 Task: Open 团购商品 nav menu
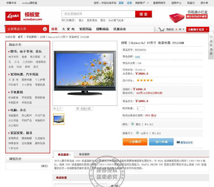[102, 29]
